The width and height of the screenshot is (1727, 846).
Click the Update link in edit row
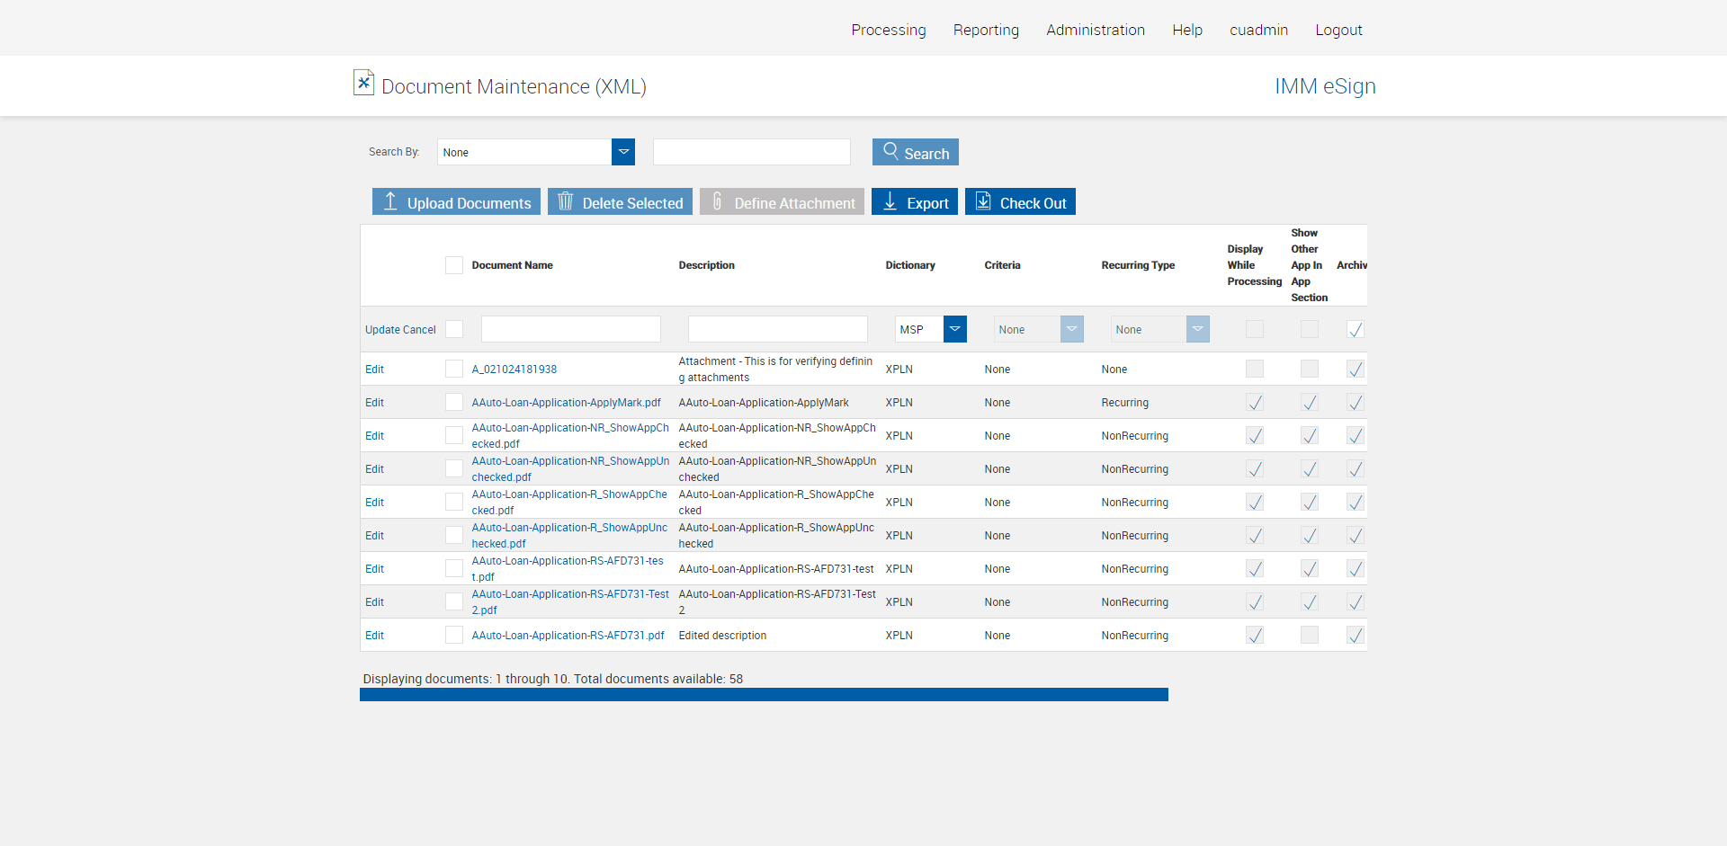(382, 330)
